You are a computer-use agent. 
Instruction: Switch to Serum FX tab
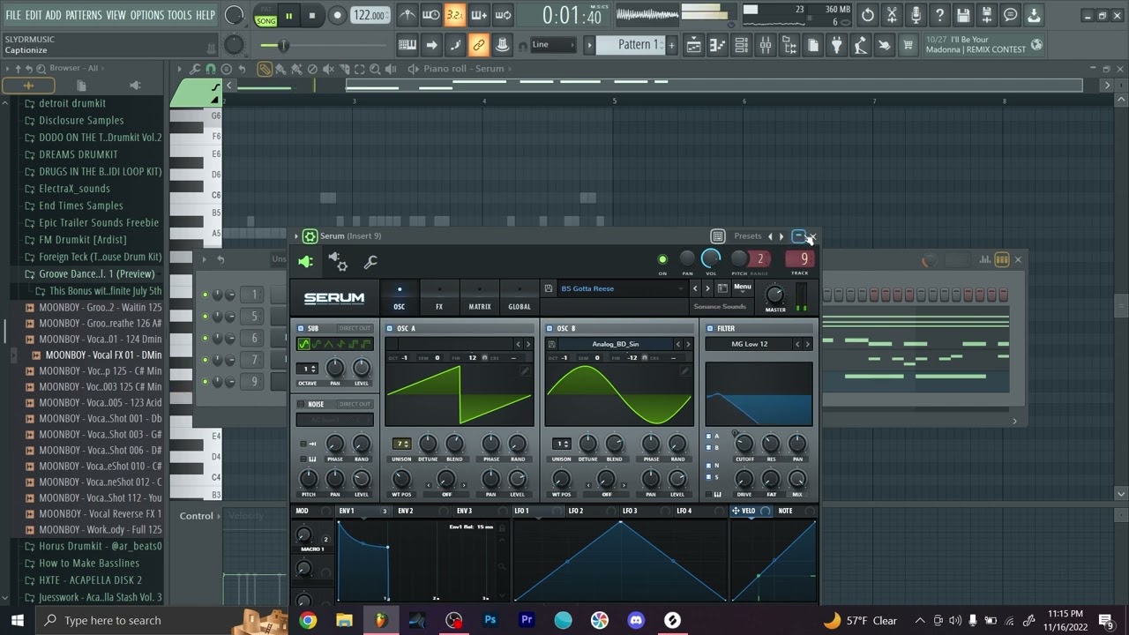(439, 298)
